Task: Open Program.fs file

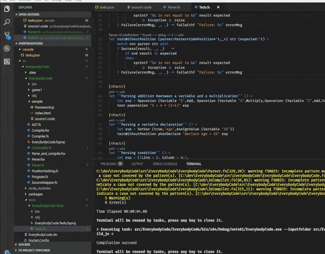Action: (40, 177)
